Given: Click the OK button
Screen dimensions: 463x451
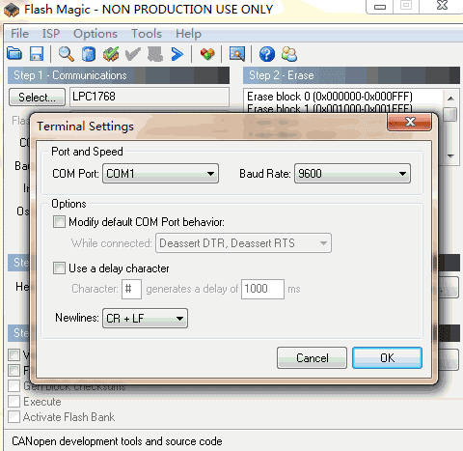Looking at the screenshot, I should pos(387,358).
